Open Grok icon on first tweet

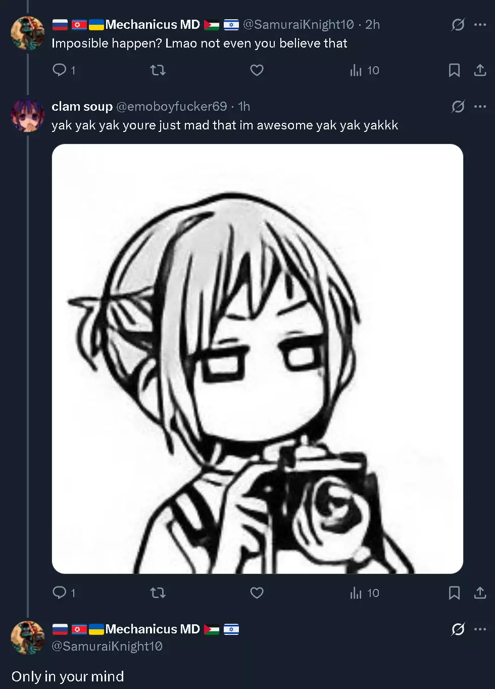458,24
